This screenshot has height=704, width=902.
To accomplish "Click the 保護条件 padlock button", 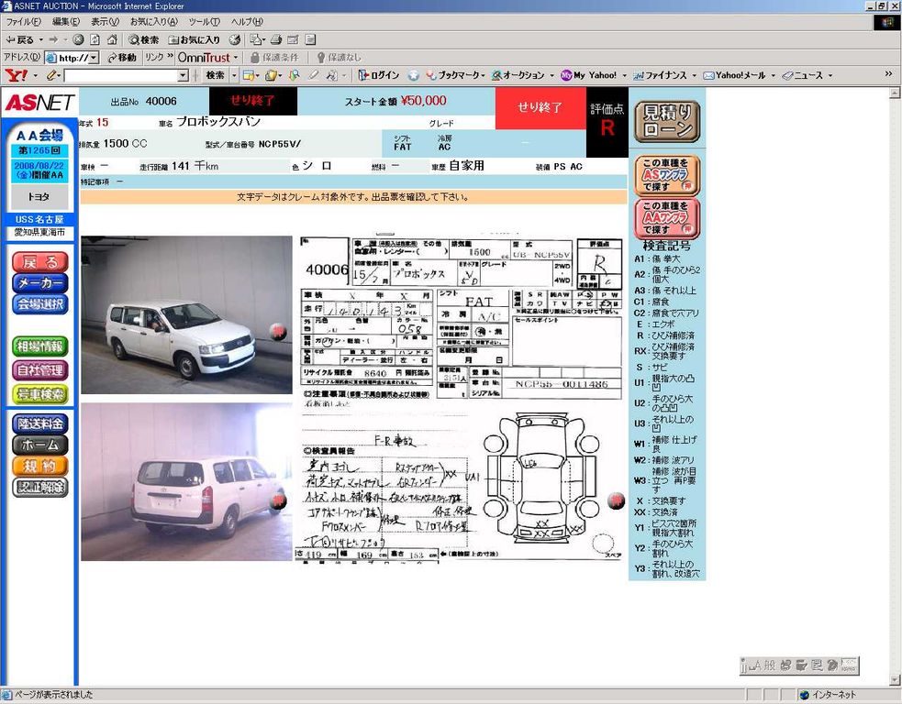I will [x=275, y=58].
